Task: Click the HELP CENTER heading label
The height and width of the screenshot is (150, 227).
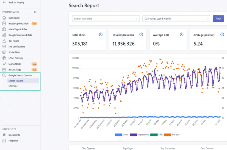Action: 9,129
